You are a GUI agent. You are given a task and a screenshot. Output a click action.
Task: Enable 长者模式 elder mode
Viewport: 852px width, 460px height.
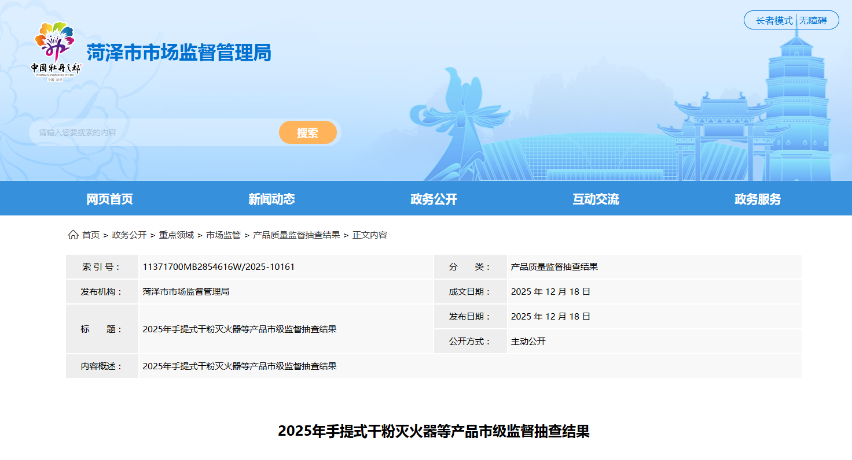point(774,21)
